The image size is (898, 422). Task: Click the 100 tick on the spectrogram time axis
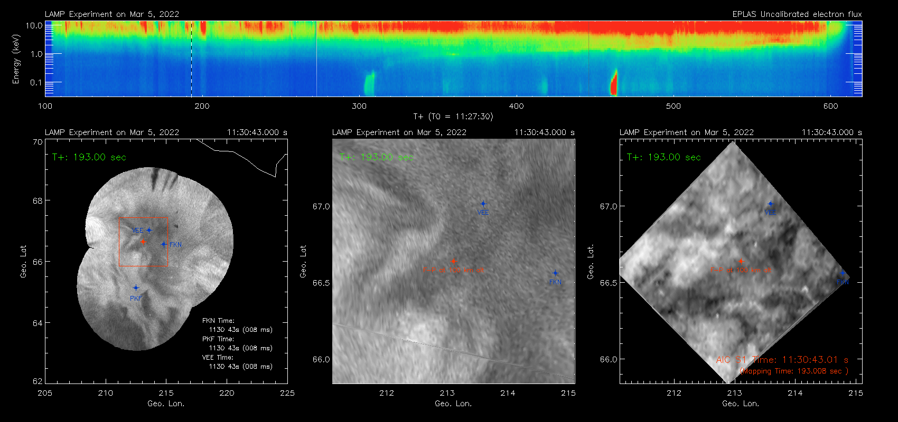[x=45, y=106]
